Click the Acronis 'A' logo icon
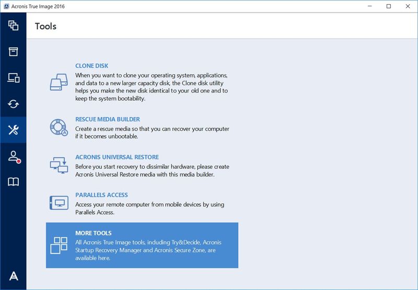Viewport: 418px width, 290px height. 14,276
